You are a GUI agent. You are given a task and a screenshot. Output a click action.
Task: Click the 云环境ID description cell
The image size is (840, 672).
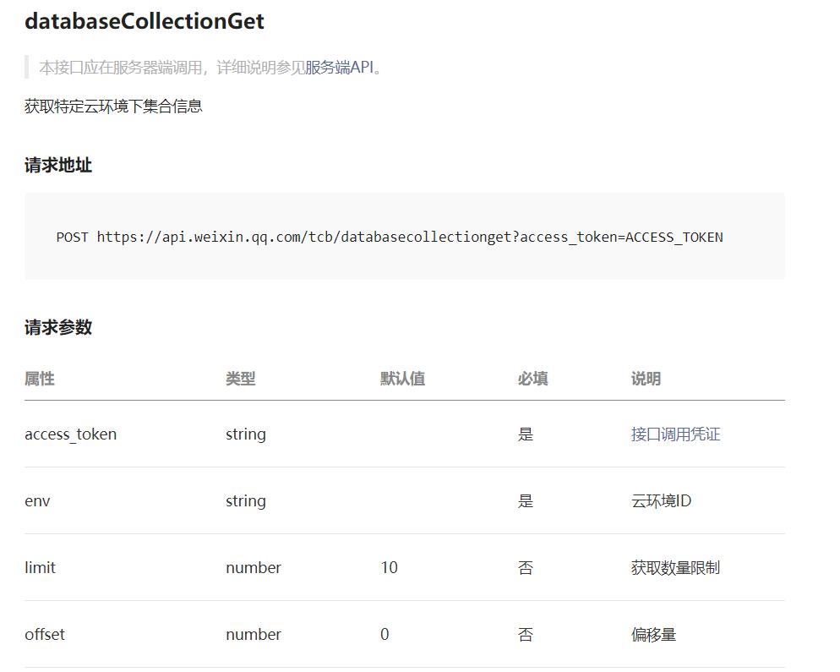[661, 501]
